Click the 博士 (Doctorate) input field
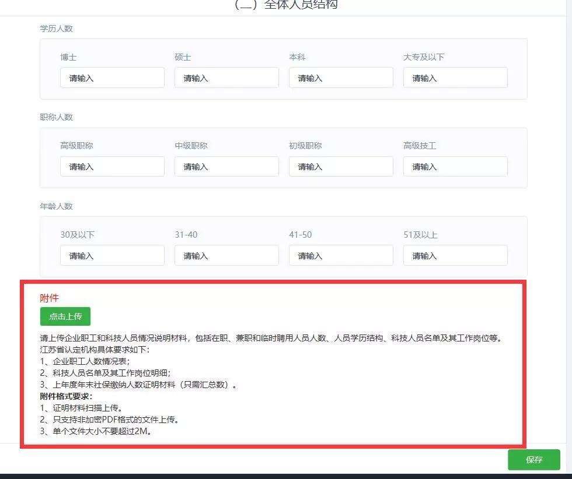Screen dimensions: 572x479 tap(112, 78)
